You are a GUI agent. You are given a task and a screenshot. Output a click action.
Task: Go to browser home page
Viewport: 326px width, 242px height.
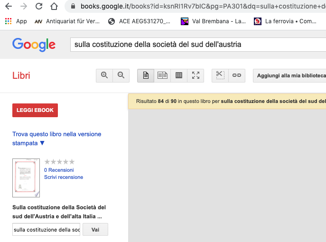[x=55, y=7]
